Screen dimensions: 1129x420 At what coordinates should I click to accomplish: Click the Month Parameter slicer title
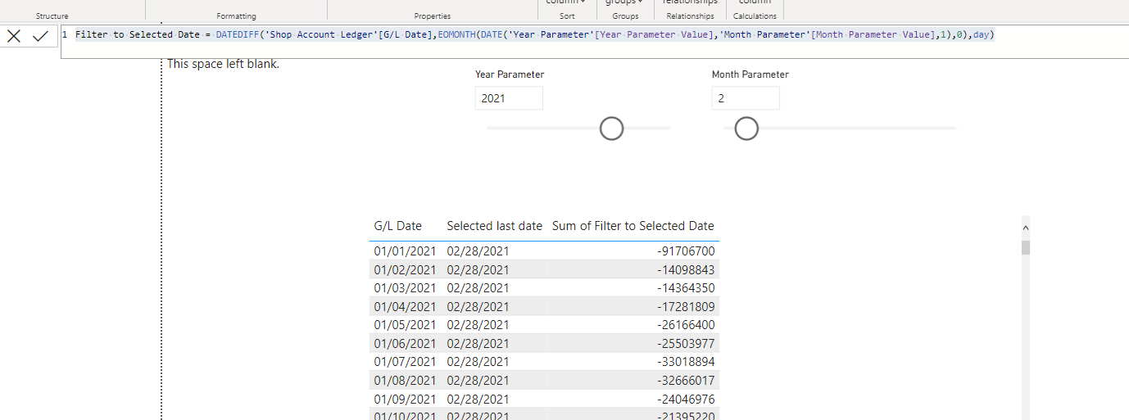pyautogui.click(x=750, y=75)
